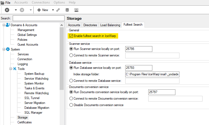The width and height of the screenshot is (209, 125).
Task: Click the New toolbar button label
Action: coord(45,10)
